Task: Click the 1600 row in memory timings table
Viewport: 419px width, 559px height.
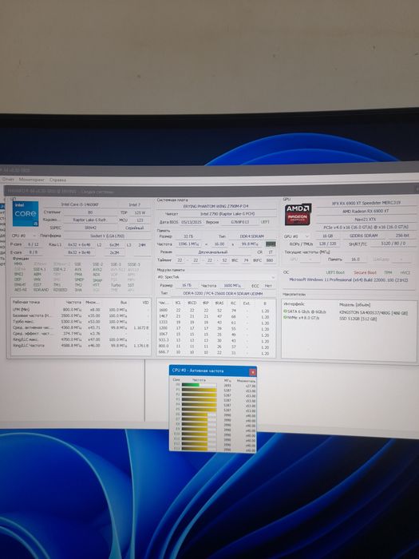Action: click(215, 311)
